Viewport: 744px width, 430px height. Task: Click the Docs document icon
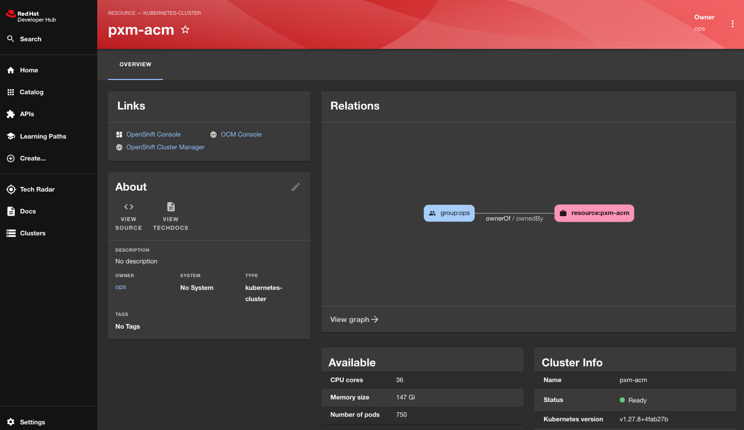11,211
